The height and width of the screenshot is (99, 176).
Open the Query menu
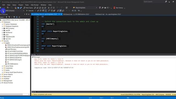[x=14, y=5]
